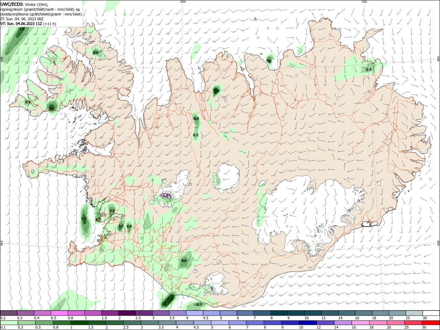This screenshot has width=440, height=330.
Task: Select the light grey swatch at snow scale 25
Action: [x=414, y=313]
